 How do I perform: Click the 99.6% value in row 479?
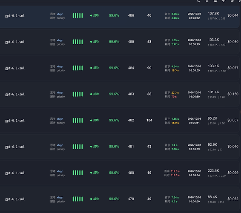114,199
